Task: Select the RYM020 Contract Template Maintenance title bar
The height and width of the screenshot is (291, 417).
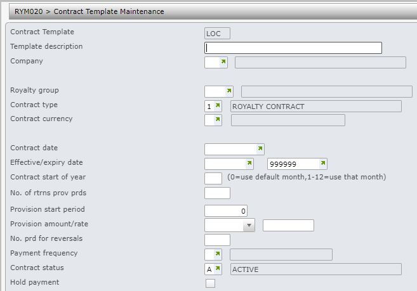Action: click(213, 11)
